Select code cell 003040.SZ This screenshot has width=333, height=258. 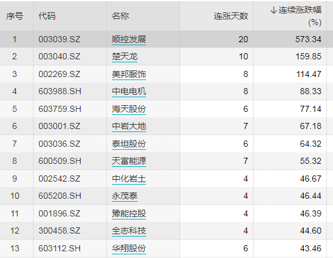coord(59,56)
